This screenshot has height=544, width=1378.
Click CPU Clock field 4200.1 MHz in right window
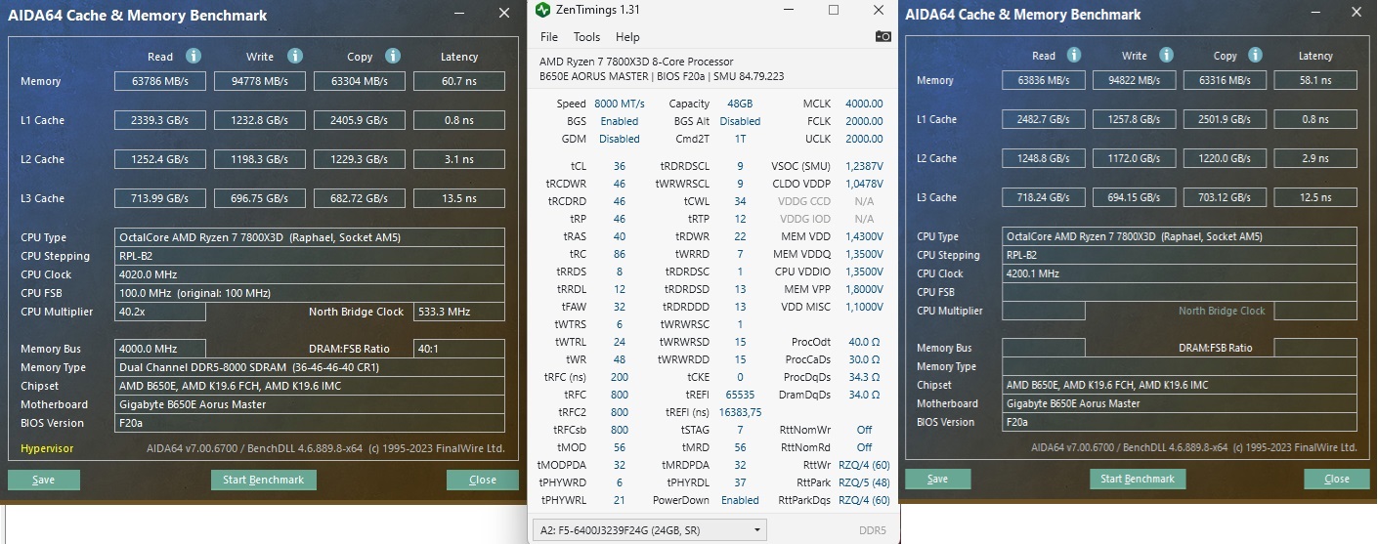click(x=1180, y=273)
